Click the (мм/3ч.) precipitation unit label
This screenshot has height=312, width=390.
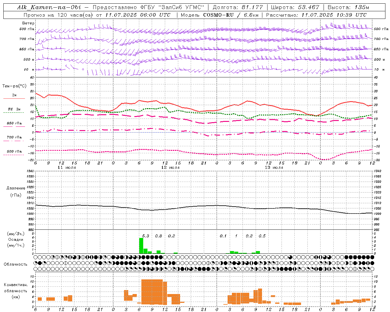click(15, 234)
